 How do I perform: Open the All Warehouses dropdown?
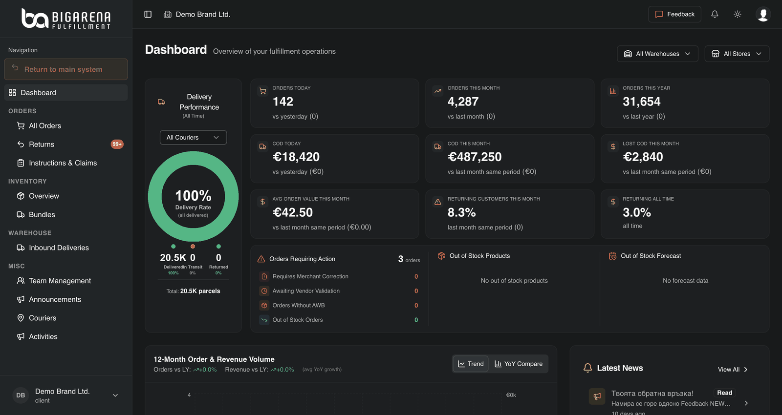(657, 54)
